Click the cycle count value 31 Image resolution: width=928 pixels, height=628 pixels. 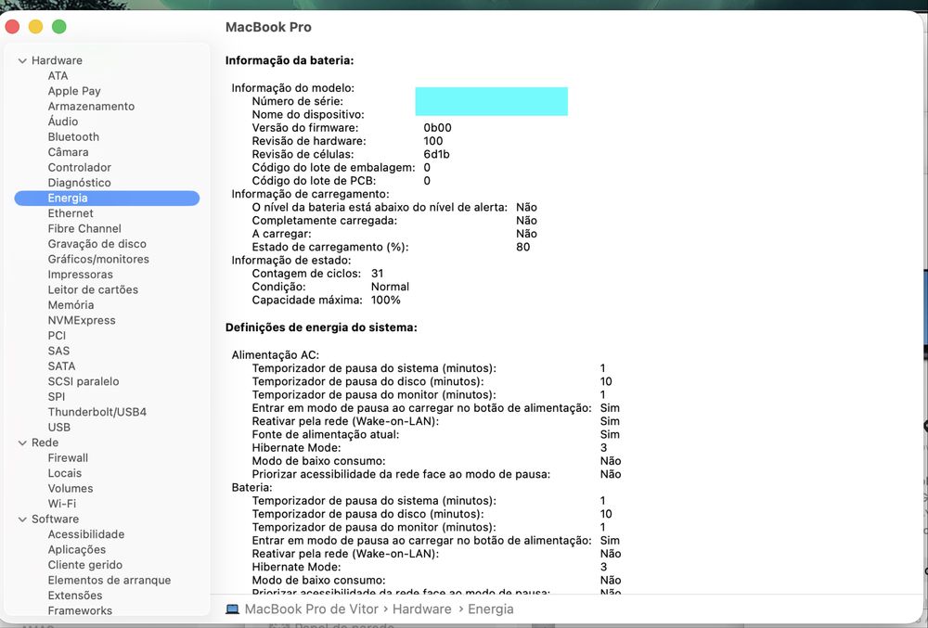378,274
